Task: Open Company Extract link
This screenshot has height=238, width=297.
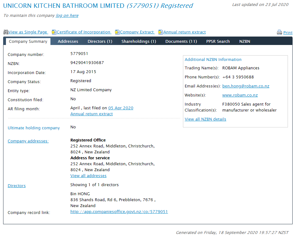Action: point(137,32)
